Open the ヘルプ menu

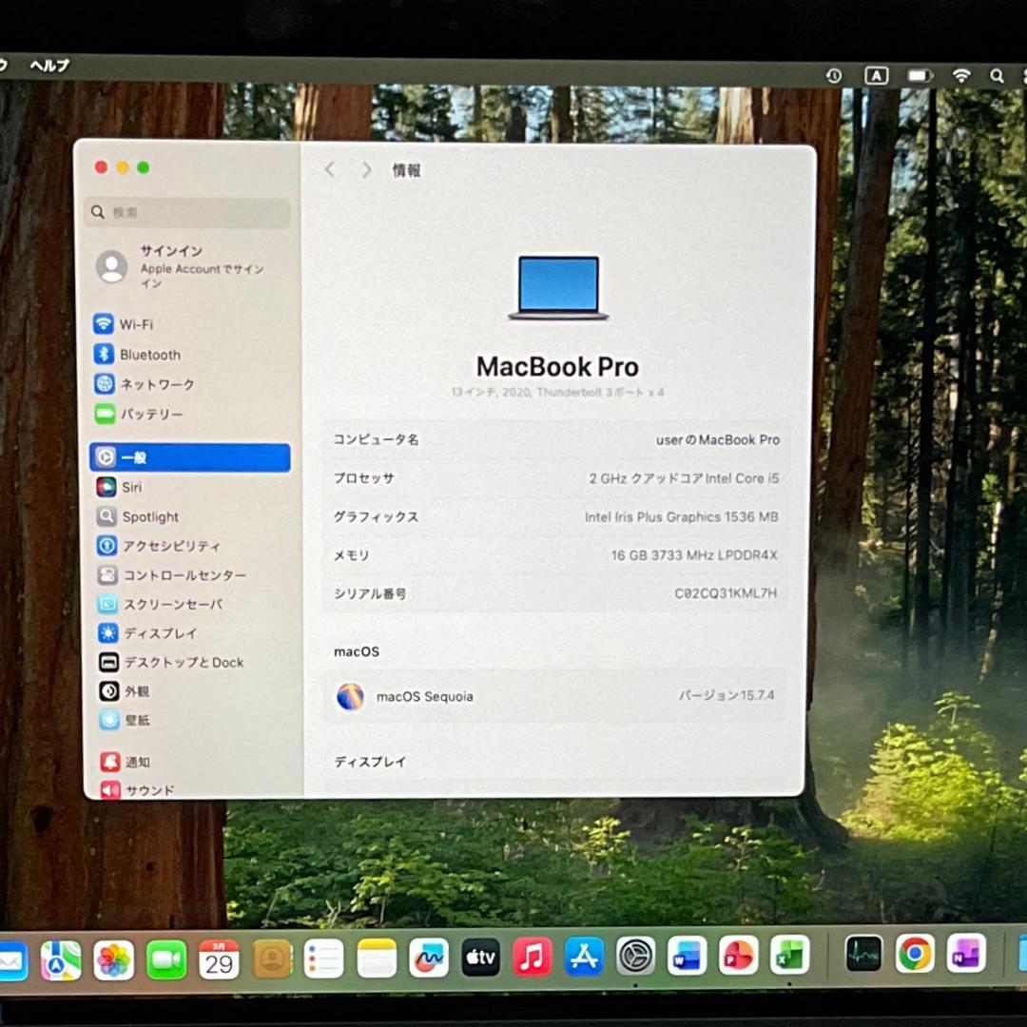click(50, 65)
